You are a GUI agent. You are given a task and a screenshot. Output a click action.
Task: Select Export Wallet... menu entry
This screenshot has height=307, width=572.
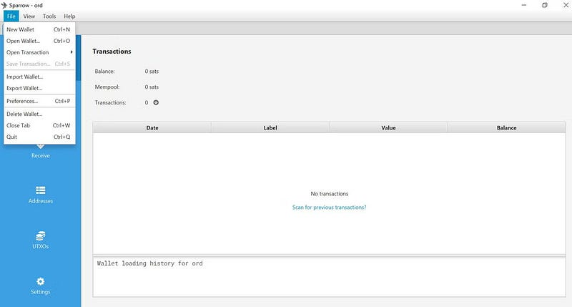click(x=39, y=88)
